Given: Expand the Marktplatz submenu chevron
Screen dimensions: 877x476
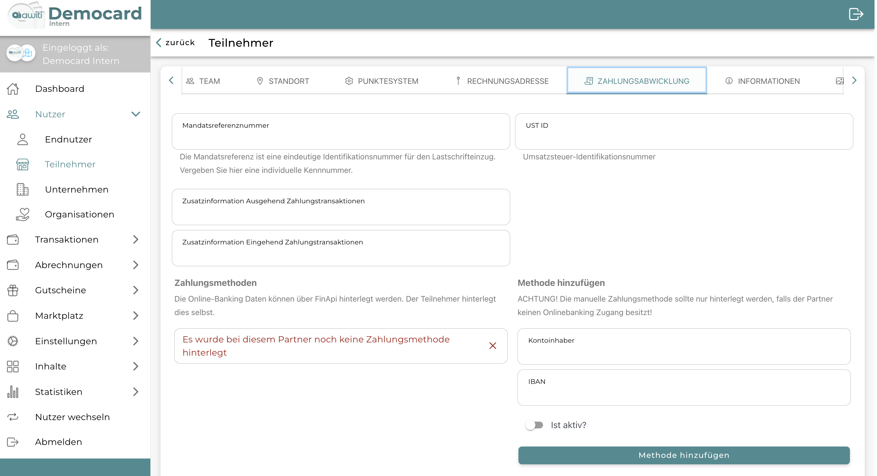Looking at the screenshot, I should (136, 315).
